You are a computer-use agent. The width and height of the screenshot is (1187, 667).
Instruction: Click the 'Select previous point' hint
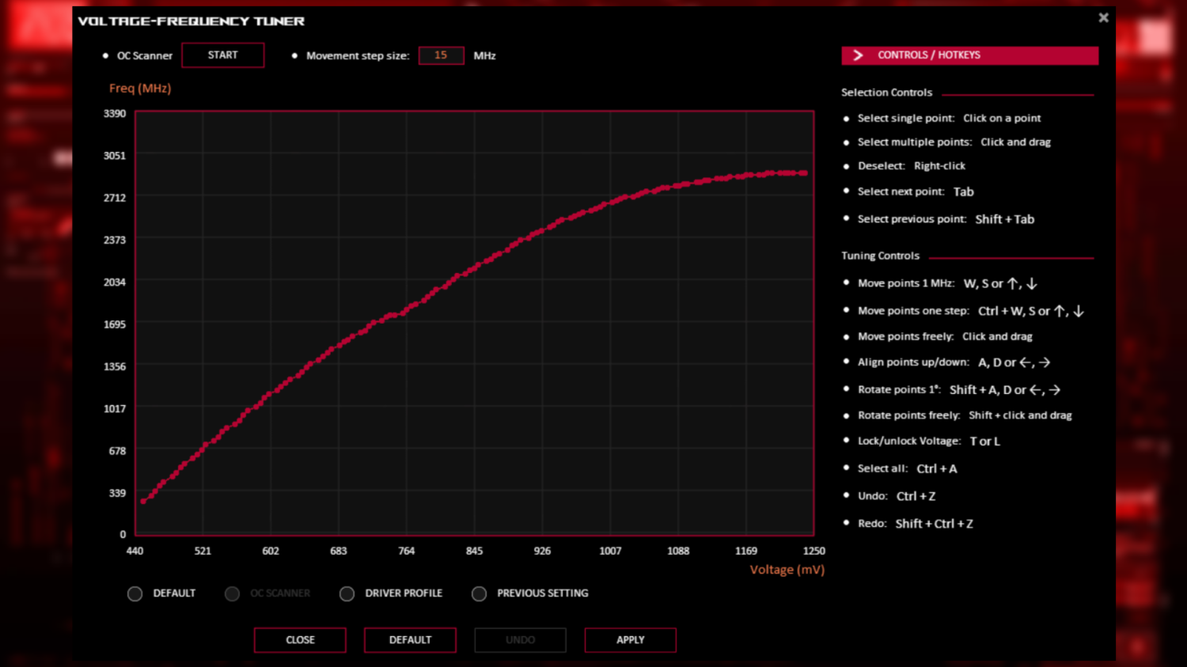[946, 219]
